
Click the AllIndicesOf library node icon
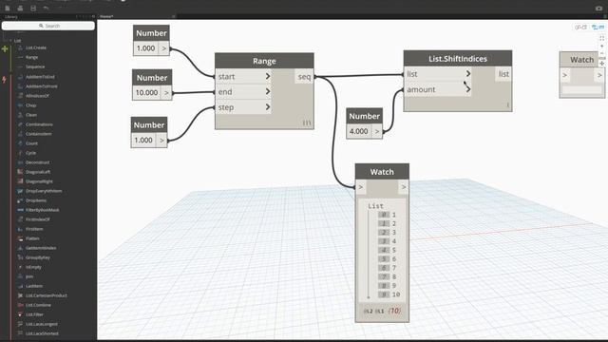(20, 96)
